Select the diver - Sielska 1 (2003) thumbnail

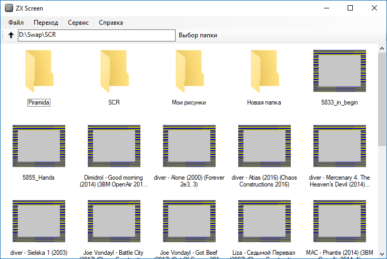39,221
